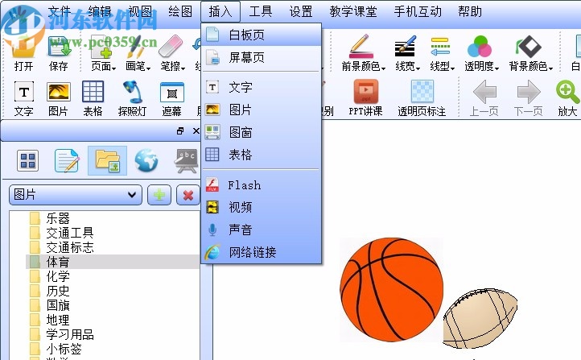This screenshot has height=360, width=581.
Task: Click the Picture (图片) toolbar icon
Action: click(x=58, y=98)
